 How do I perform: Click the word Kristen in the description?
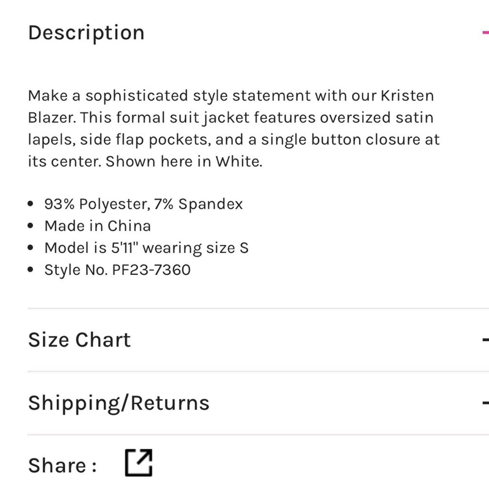[x=407, y=96]
